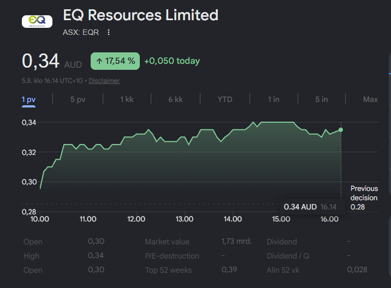Viewport: 391px width, 288px height.
Task: Click the Previous decision 0.28 label
Action: pyautogui.click(x=364, y=198)
